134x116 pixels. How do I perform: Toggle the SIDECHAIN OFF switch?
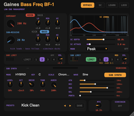pyautogui.click(x=120, y=106)
